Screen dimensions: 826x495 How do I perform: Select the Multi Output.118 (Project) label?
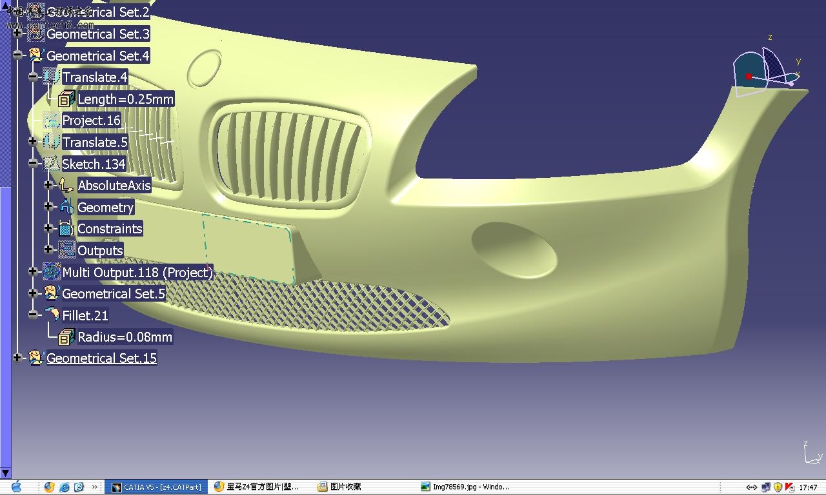[137, 273]
